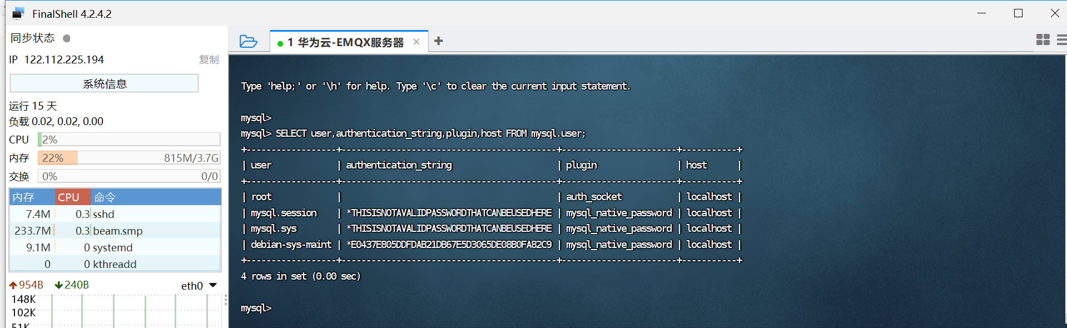Select the sshd process row
Viewport: 1067px width, 328px height.
point(115,214)
